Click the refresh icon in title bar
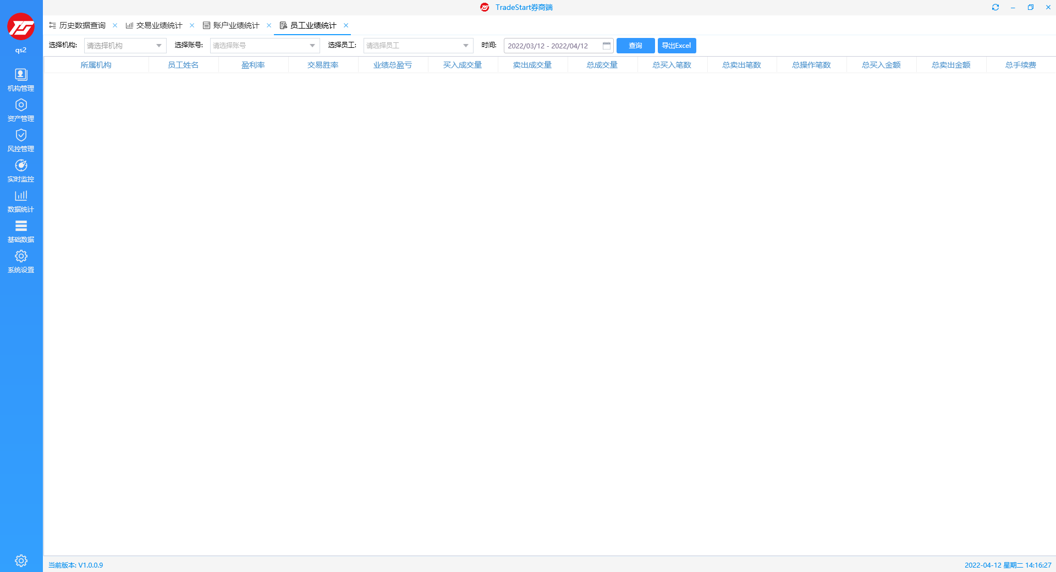Screen dimensions: 1056x572 pos(995,7)
